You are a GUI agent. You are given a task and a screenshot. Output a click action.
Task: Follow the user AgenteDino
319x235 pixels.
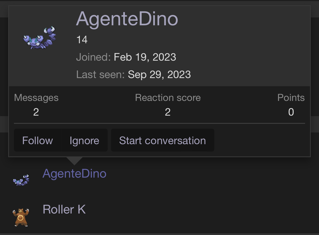pos(38,140)
